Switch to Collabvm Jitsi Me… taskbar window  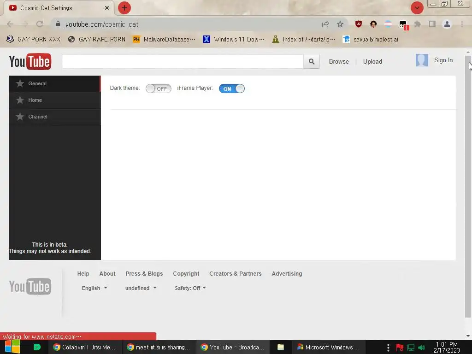click(x=85, y=347)
